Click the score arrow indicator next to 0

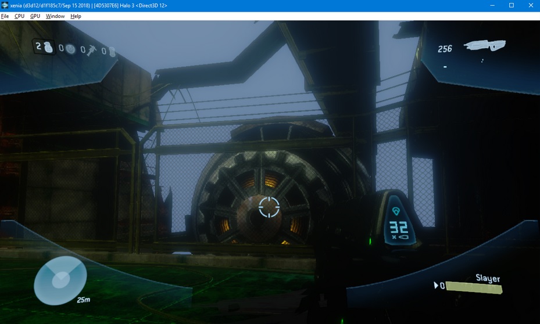pyautogui.click(x=436, y=285)
